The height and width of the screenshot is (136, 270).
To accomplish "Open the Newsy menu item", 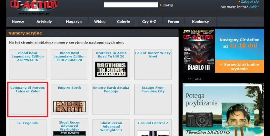I will (x=18, y=22).
